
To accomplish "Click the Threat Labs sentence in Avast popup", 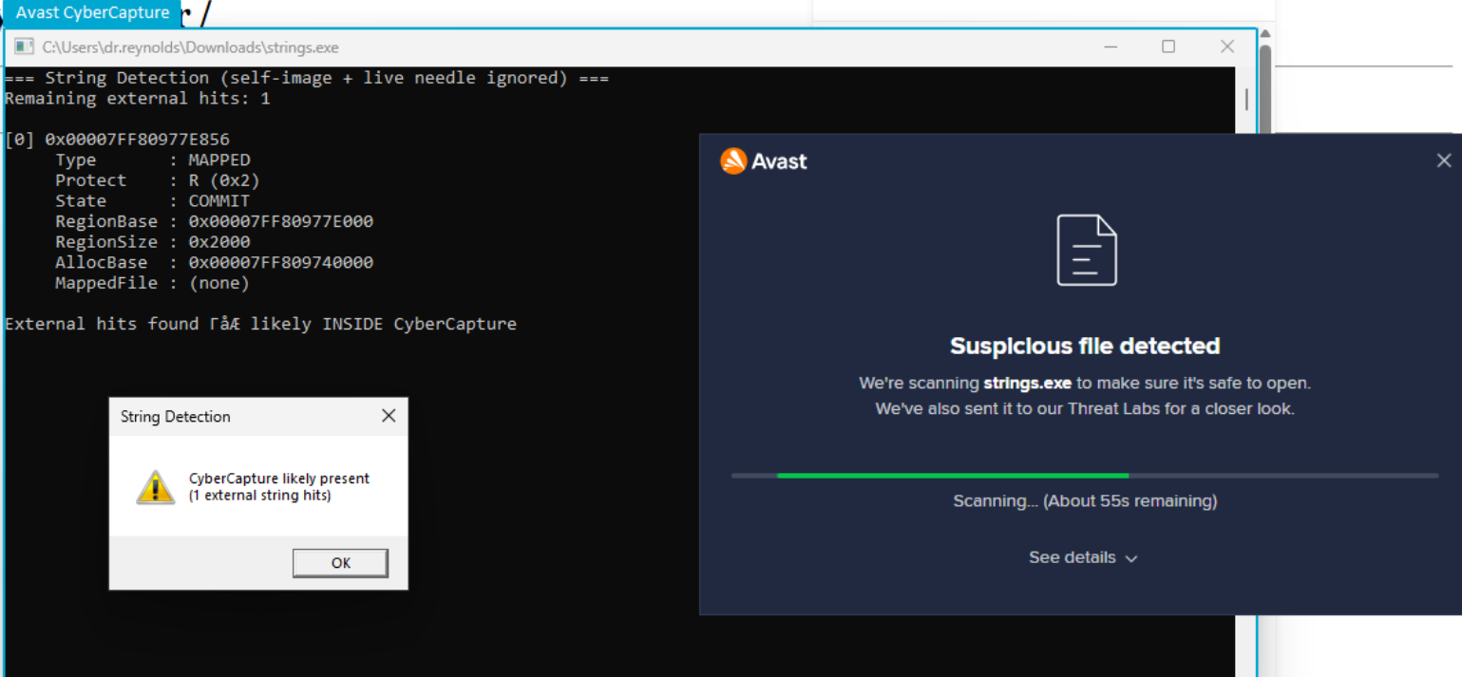I will pyautogui.click(x=1085, y=409).
